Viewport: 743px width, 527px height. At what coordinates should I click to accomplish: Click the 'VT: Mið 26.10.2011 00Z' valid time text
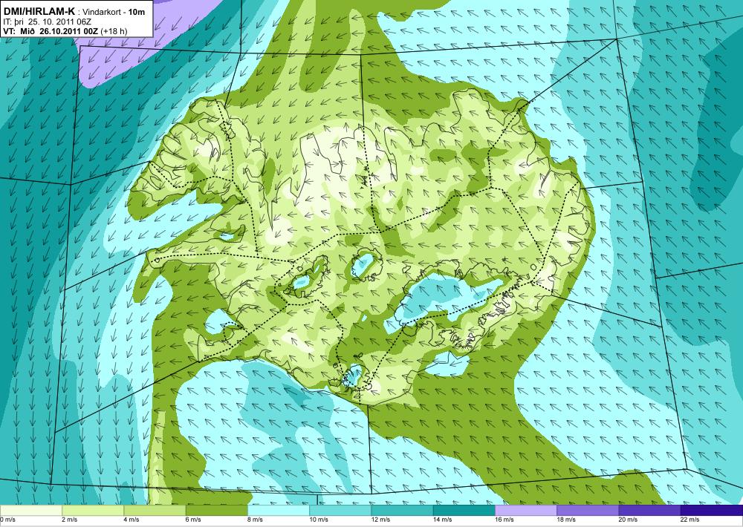pos(51,31)
